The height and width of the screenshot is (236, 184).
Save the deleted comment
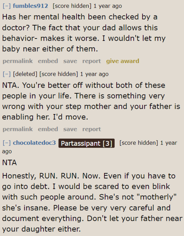coord(70,129)
